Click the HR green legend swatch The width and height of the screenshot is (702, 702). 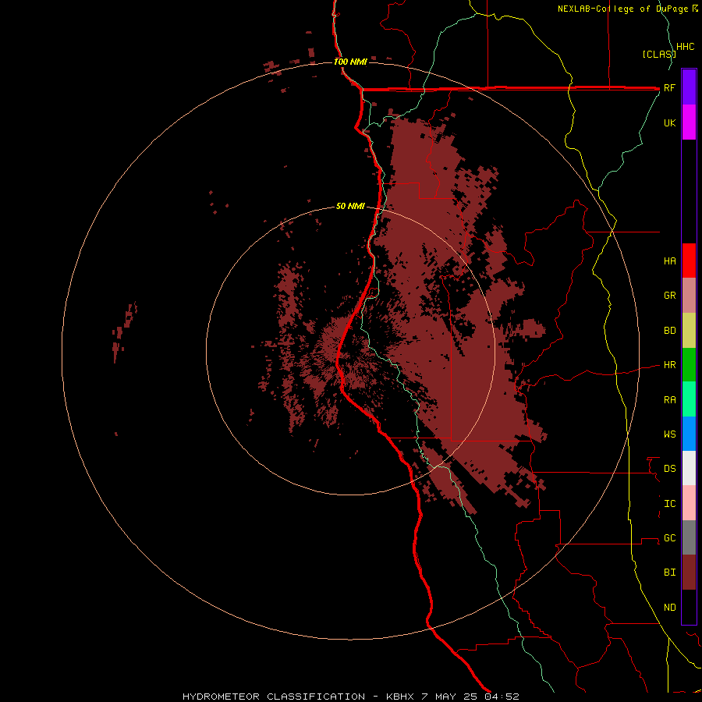tap(689, 365)
